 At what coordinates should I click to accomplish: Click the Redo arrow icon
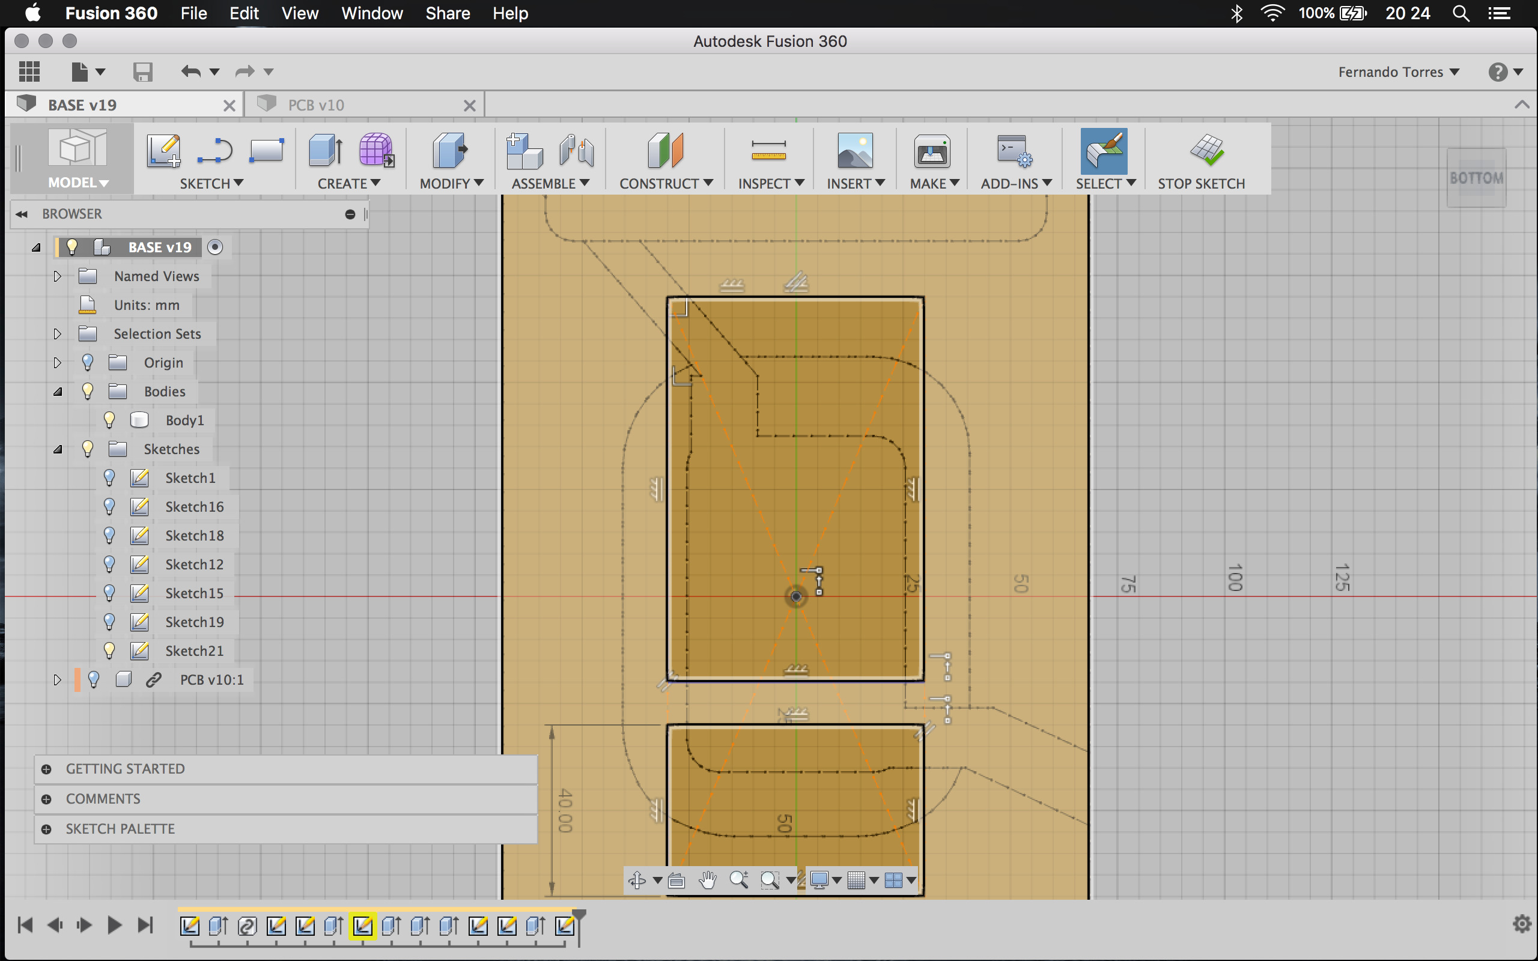tap(245, 72)
